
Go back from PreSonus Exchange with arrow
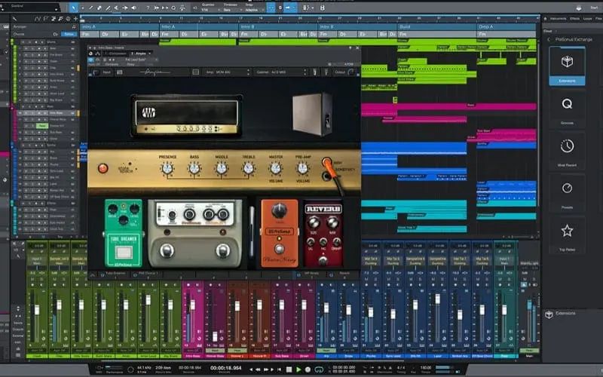(549, 39)
